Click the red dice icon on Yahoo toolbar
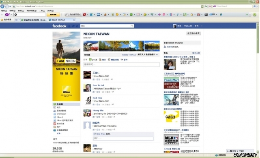 [x=84, y=15]
